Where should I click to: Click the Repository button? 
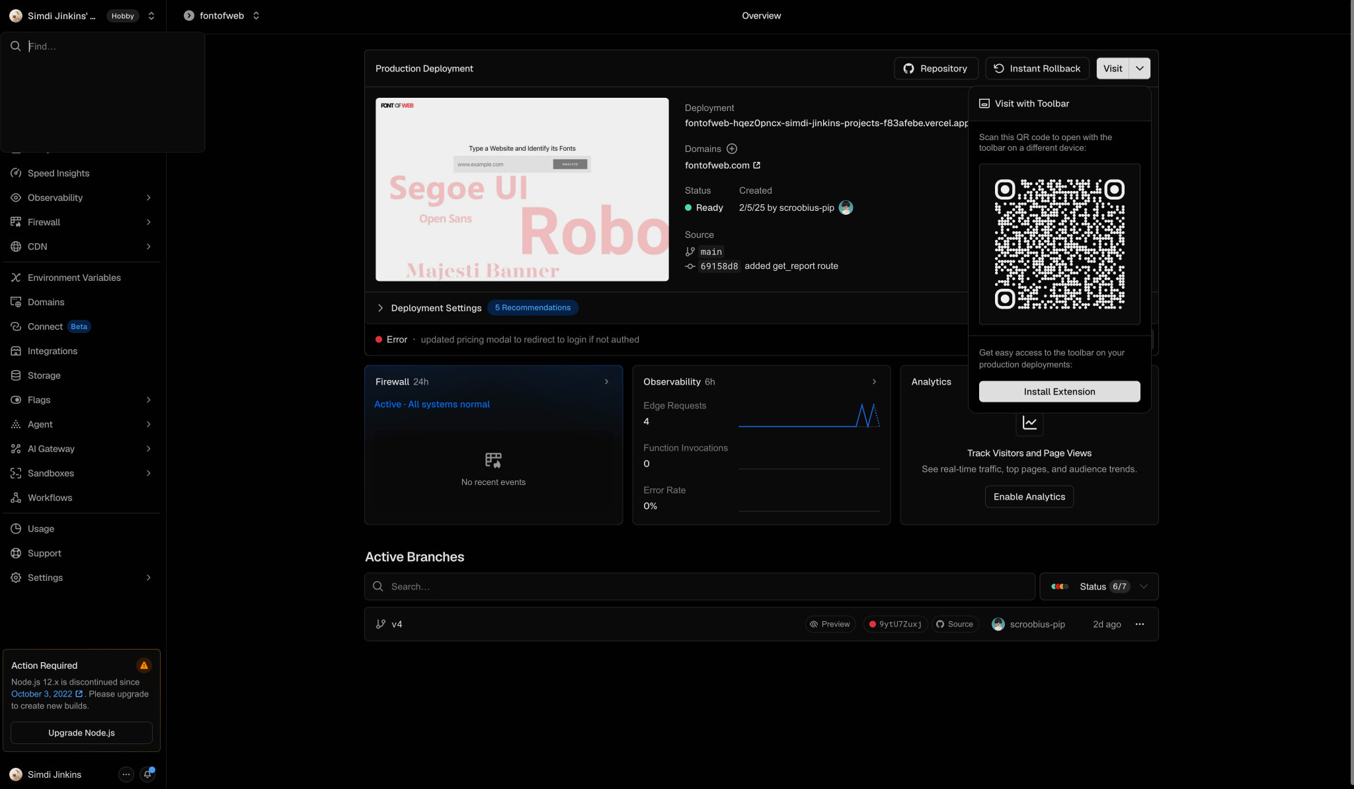coord(936,69)
